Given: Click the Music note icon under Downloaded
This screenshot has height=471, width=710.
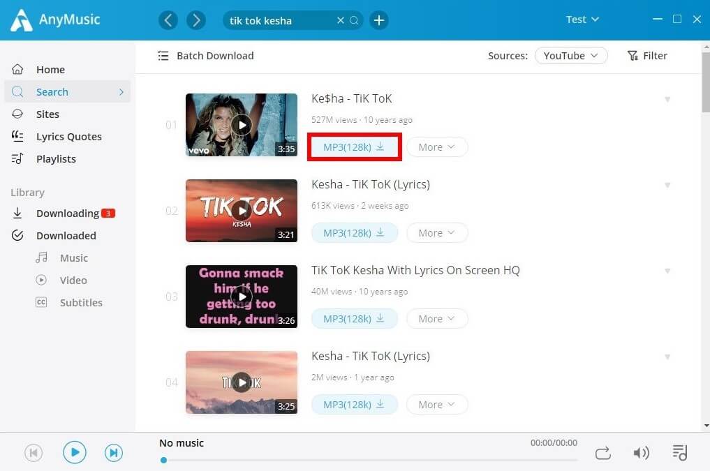Looking at the screenshot, I should click(x=41, y=257).
